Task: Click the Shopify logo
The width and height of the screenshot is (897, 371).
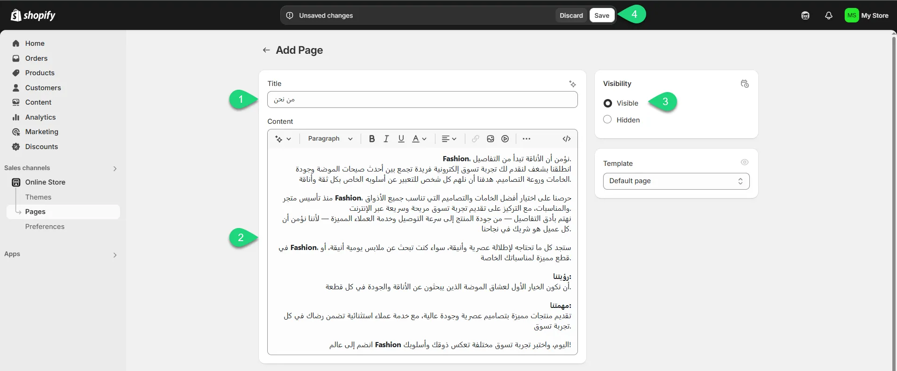Action: [33, 15]
